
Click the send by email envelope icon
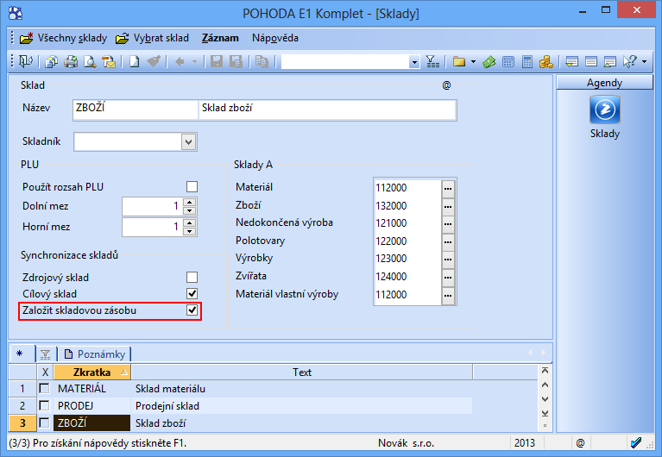click(x=109, y=62)
